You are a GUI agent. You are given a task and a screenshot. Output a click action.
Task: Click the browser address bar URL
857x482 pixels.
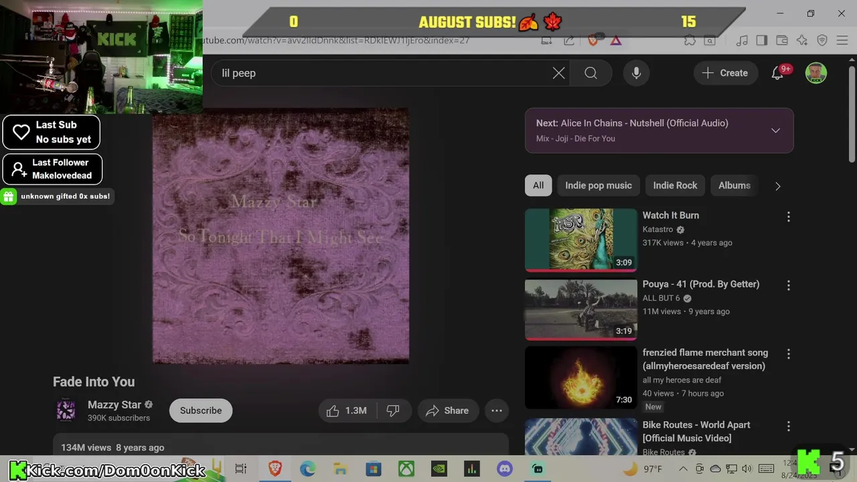(337, 40)
